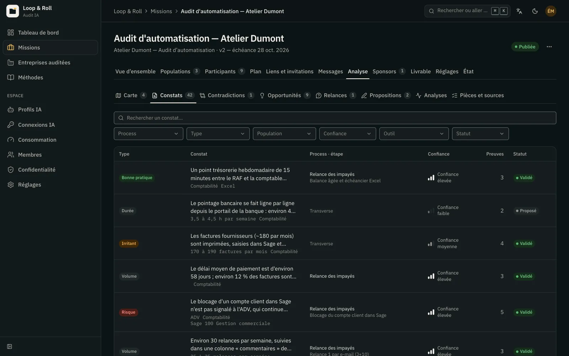
Task: Click the Entreprises auditées factory icon
Action: pos(11,62)
